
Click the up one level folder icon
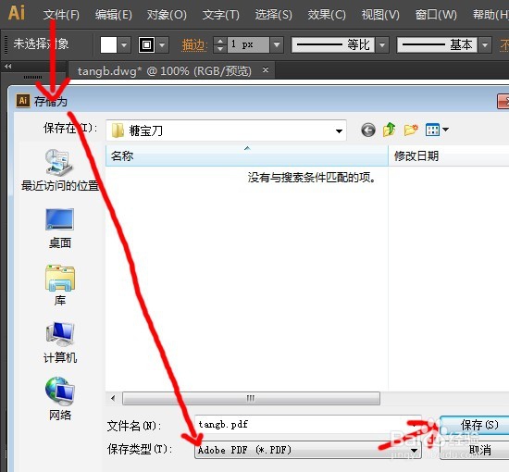pyautogui.click(x=390, y=130)
